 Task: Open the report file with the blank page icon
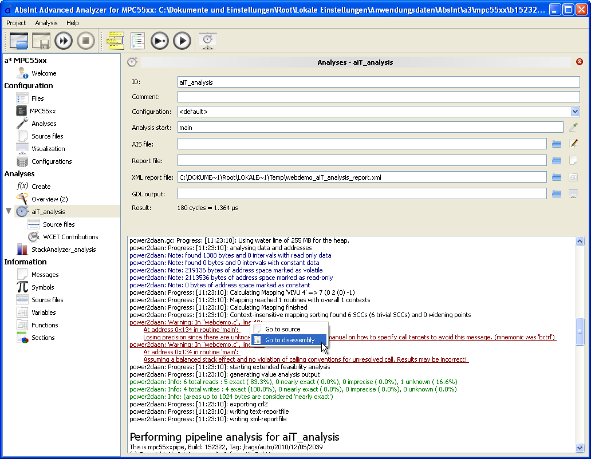pos(573,160)
